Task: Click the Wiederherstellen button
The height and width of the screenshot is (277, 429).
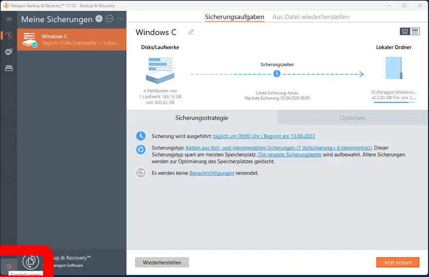Action: (162, 262)
